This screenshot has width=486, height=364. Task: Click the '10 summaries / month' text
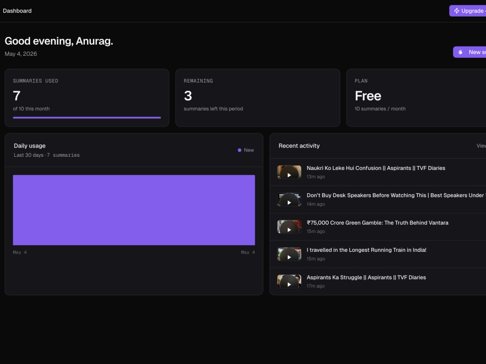(380, 109)
